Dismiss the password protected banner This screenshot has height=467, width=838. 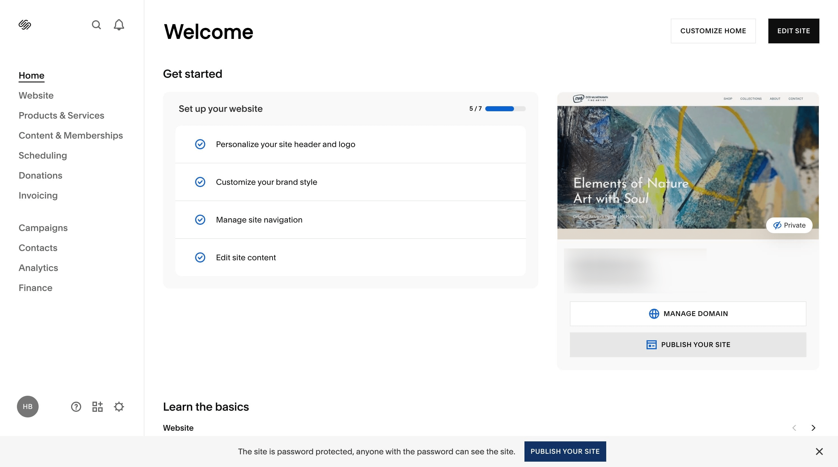pos(819,452)
